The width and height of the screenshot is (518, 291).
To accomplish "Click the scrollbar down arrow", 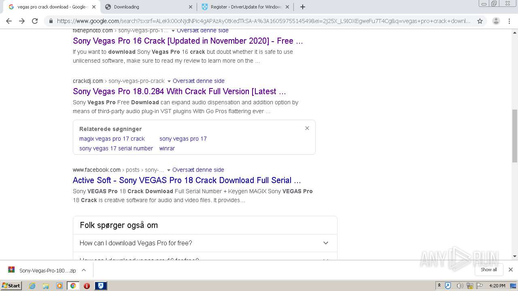I will click(515, 256).
